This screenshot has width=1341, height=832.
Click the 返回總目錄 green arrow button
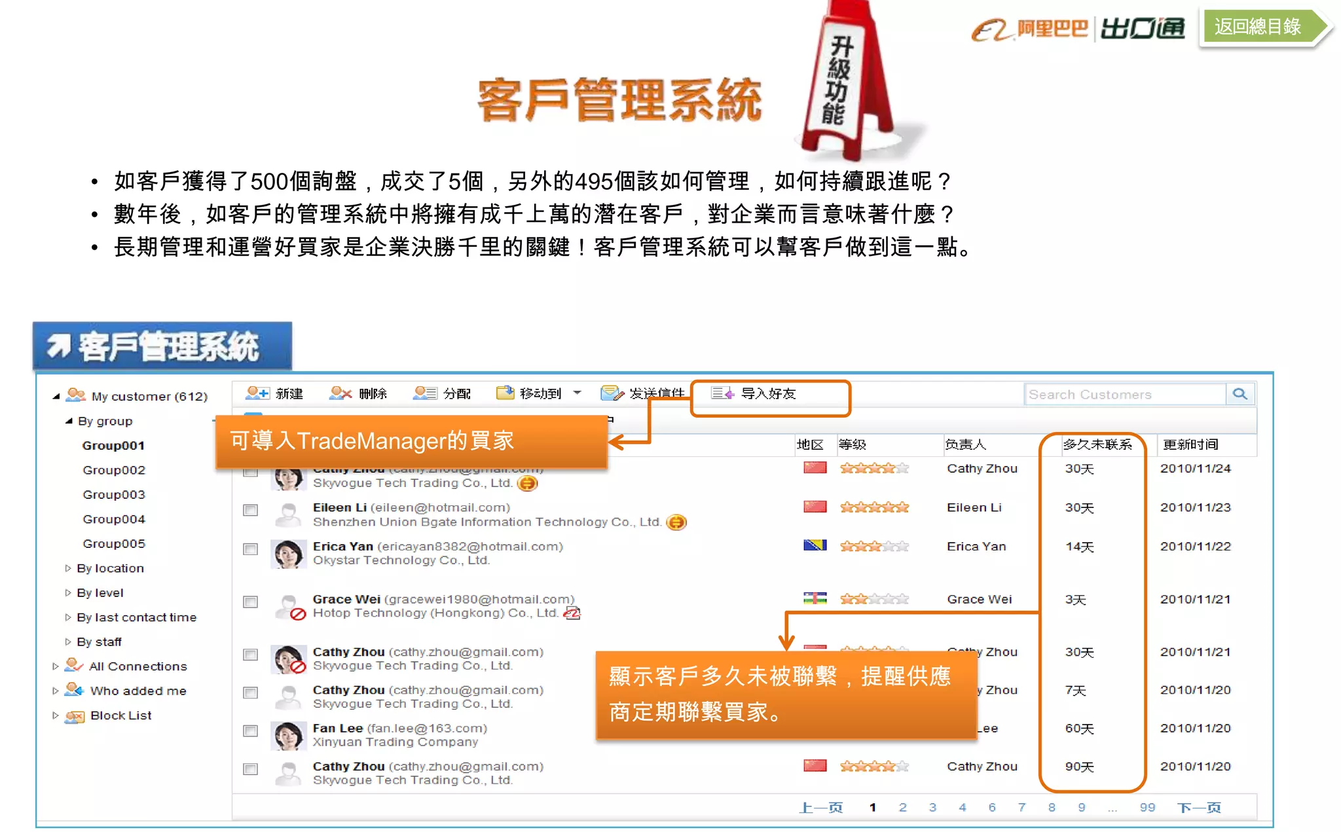coord(1265,27)
